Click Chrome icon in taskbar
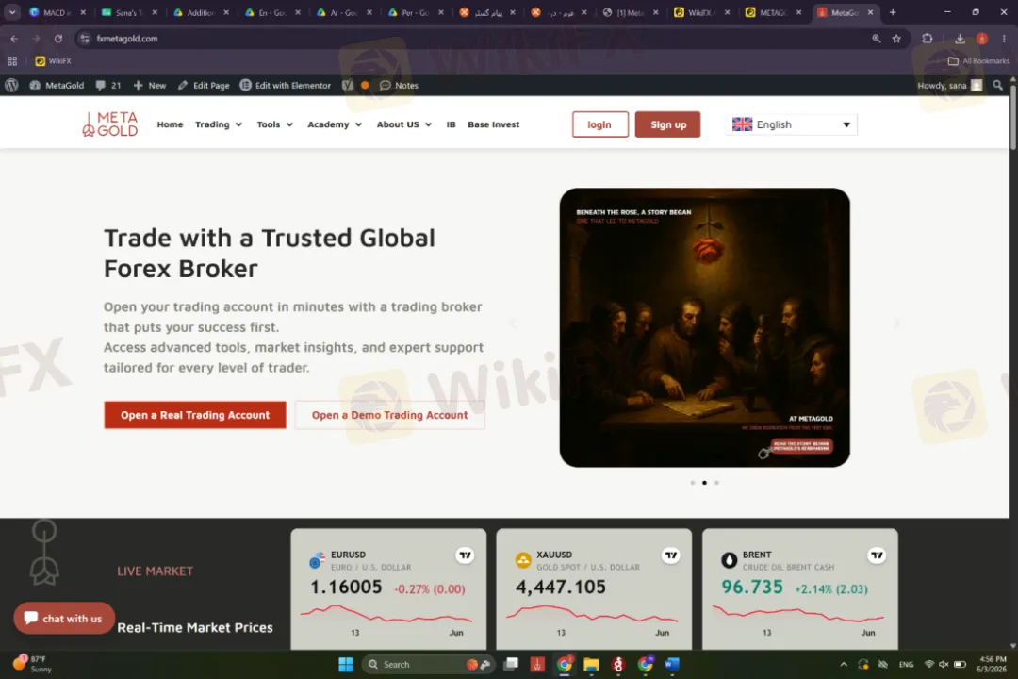The width and height of the screenshot is (1018, 679). [565, 664]
